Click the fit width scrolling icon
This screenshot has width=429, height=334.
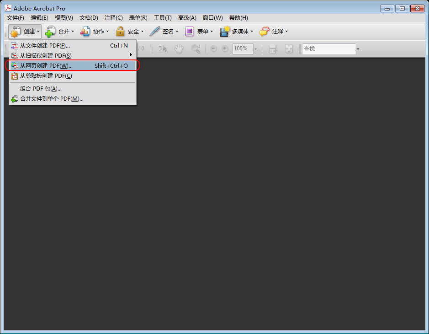point(272,49)
